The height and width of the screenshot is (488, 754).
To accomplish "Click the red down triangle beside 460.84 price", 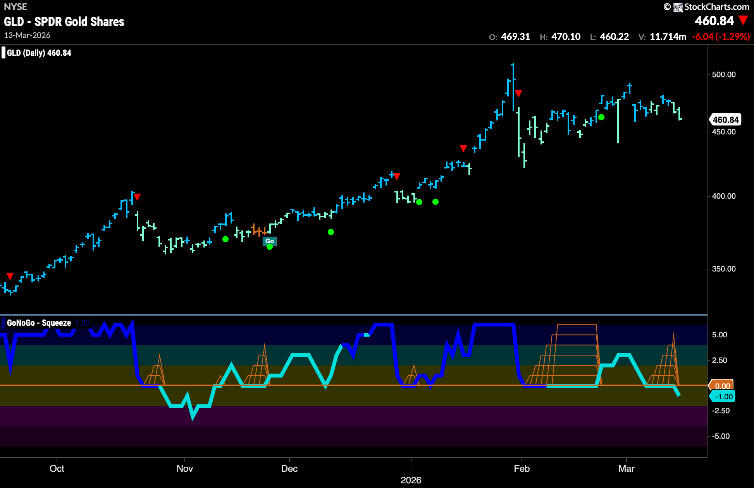I will (x=744, y=20).
